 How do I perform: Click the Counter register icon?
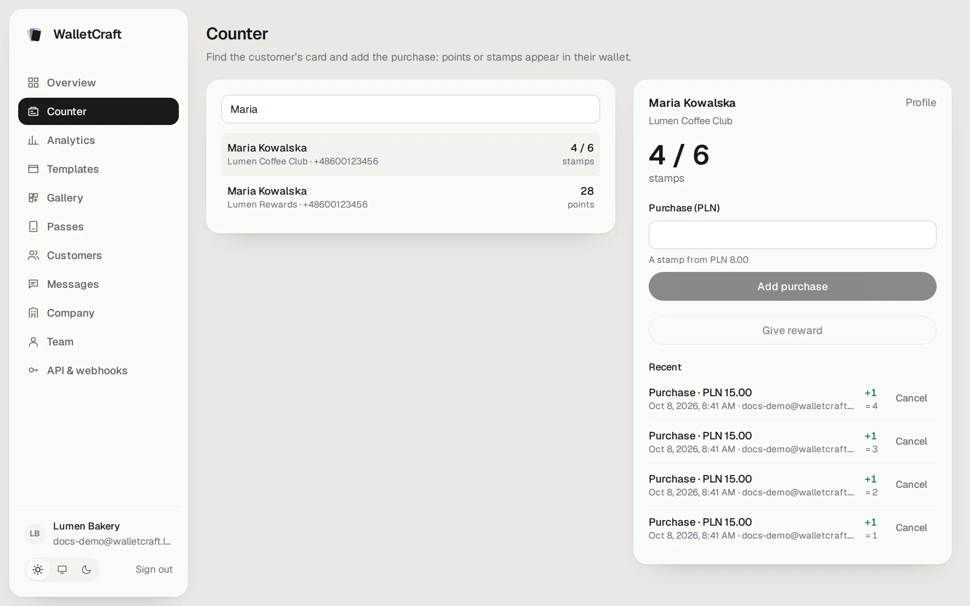tap(33, 111)
